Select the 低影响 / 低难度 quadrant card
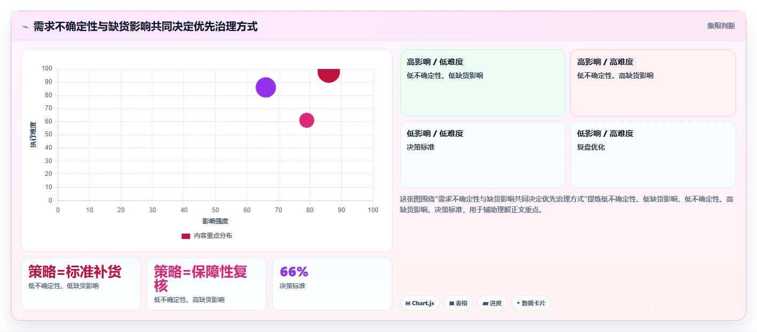 coord(482,155)
